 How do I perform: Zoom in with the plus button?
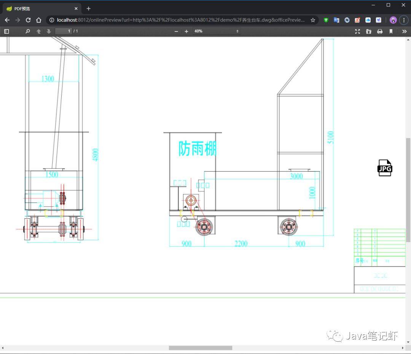coord(186,32)
